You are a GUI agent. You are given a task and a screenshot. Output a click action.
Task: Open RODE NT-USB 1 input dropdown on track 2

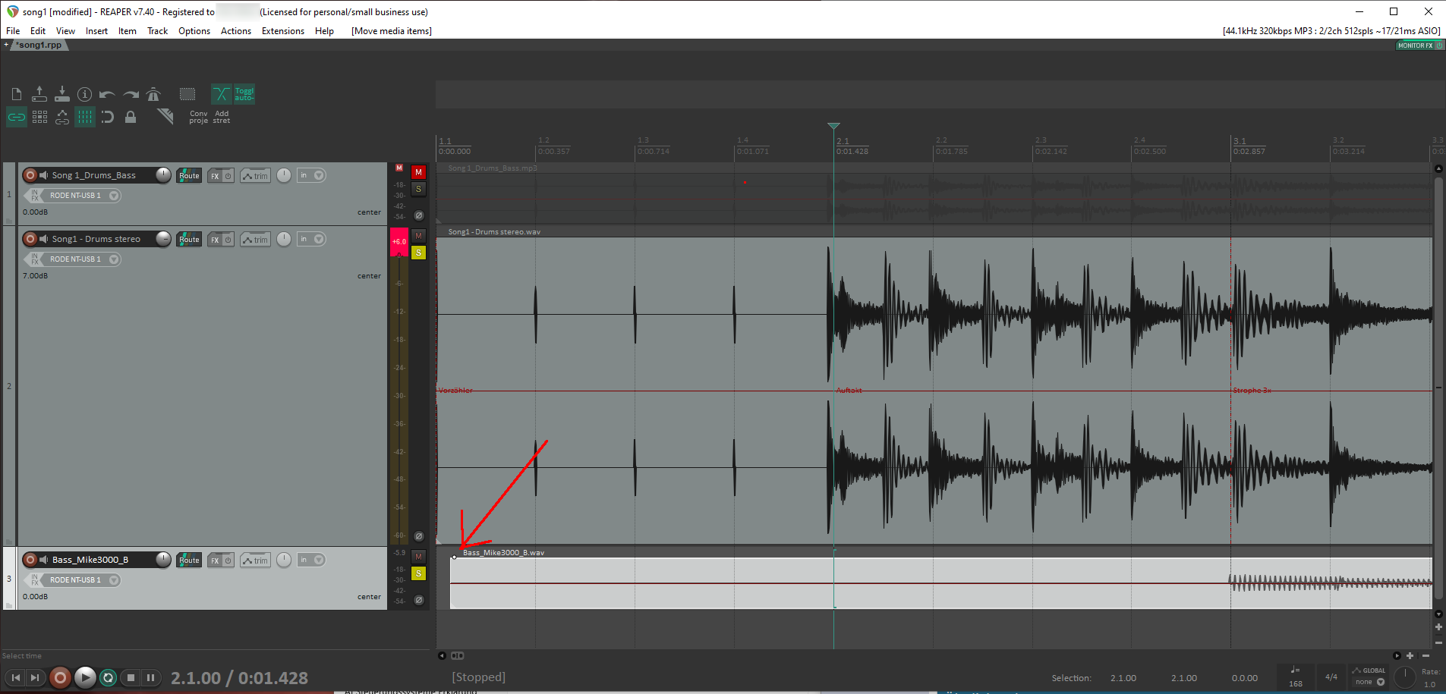pyautogui.click(x=82, y=259)
